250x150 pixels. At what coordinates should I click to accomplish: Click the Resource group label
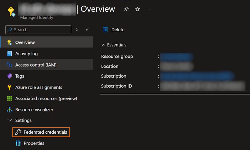[117, 57]
